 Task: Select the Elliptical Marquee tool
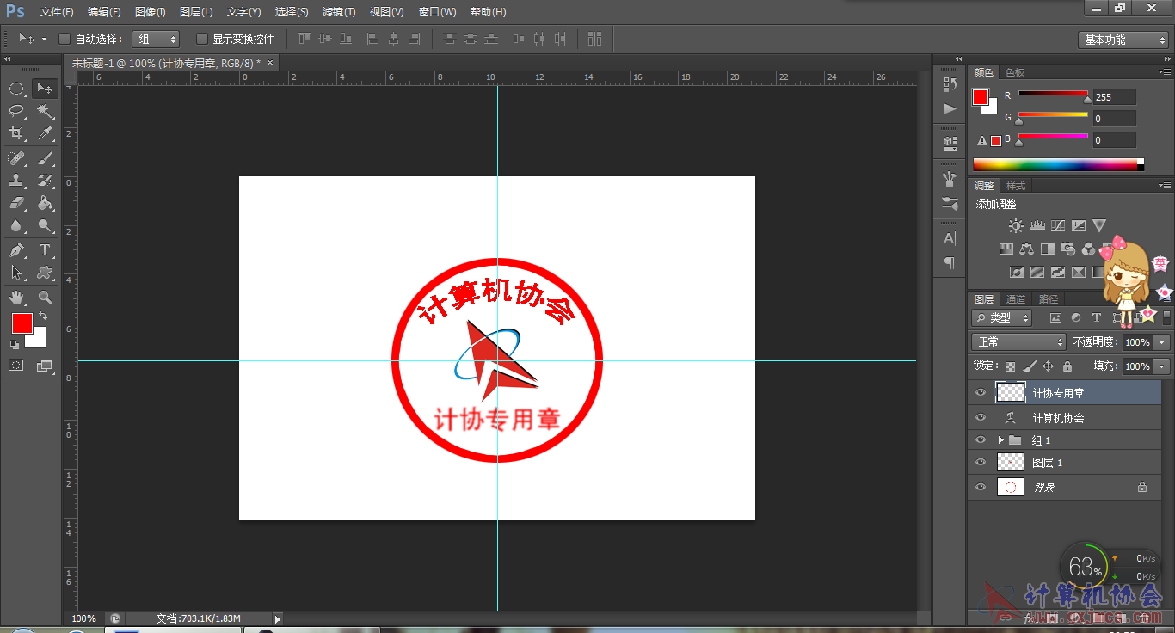pyautogui.click(x=16, y=89)
